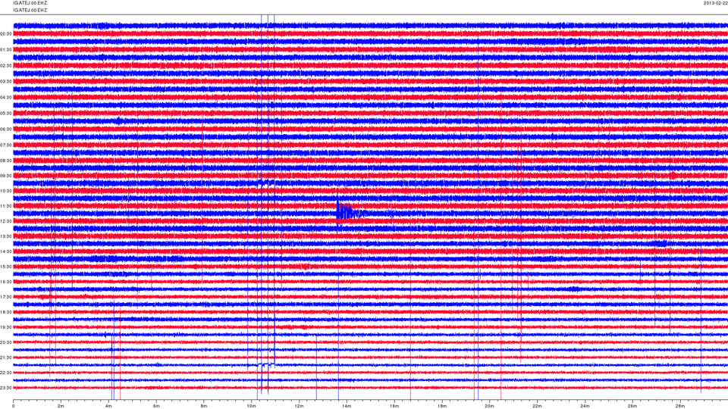Select the 19:30 row label
Image resolution: width=728 pixels, height=409 pixels.
point(6,327)
